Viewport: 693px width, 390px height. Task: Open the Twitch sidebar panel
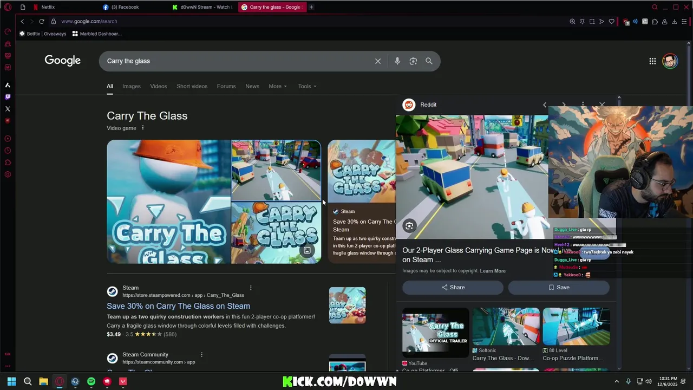pyautogui.click(x=8, y=97)
